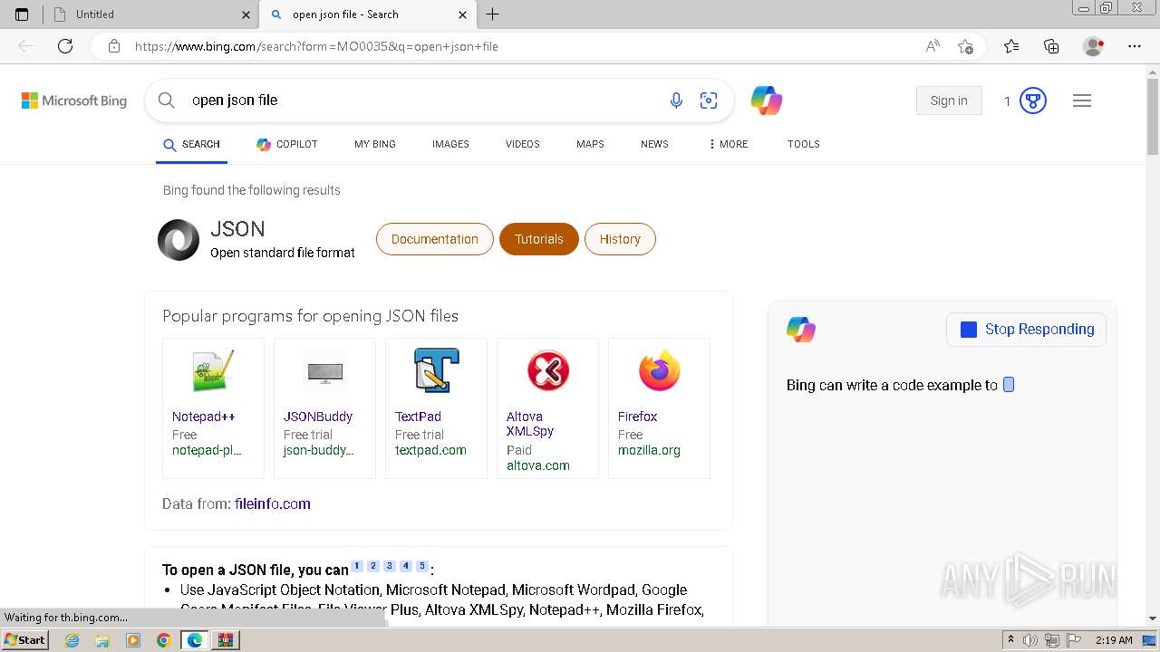Open the Edge settings and more menu
Viewport: 1160px width, 652px height.
[x=1135, y=46]
